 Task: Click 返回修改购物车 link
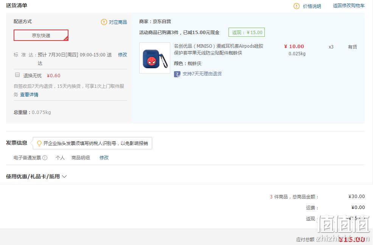pyautogui.click(x=348, y=6)
